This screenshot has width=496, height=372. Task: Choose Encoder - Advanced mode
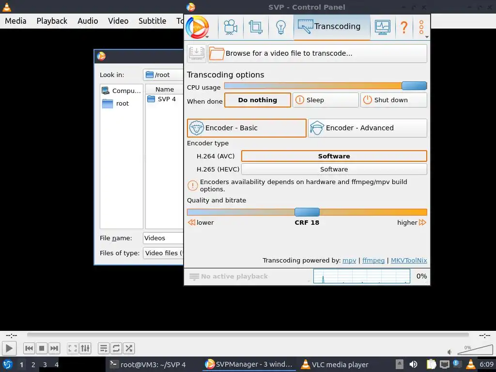coord(368,128)
